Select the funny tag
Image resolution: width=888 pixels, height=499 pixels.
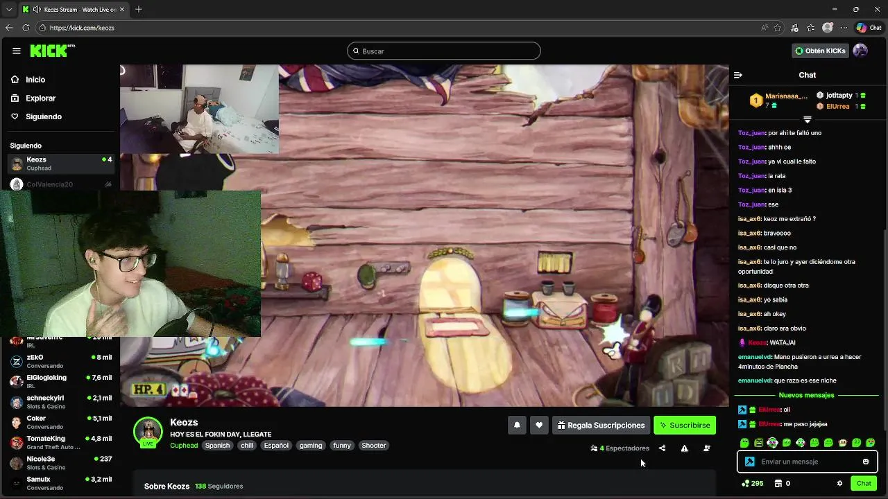tap(342, 446)
